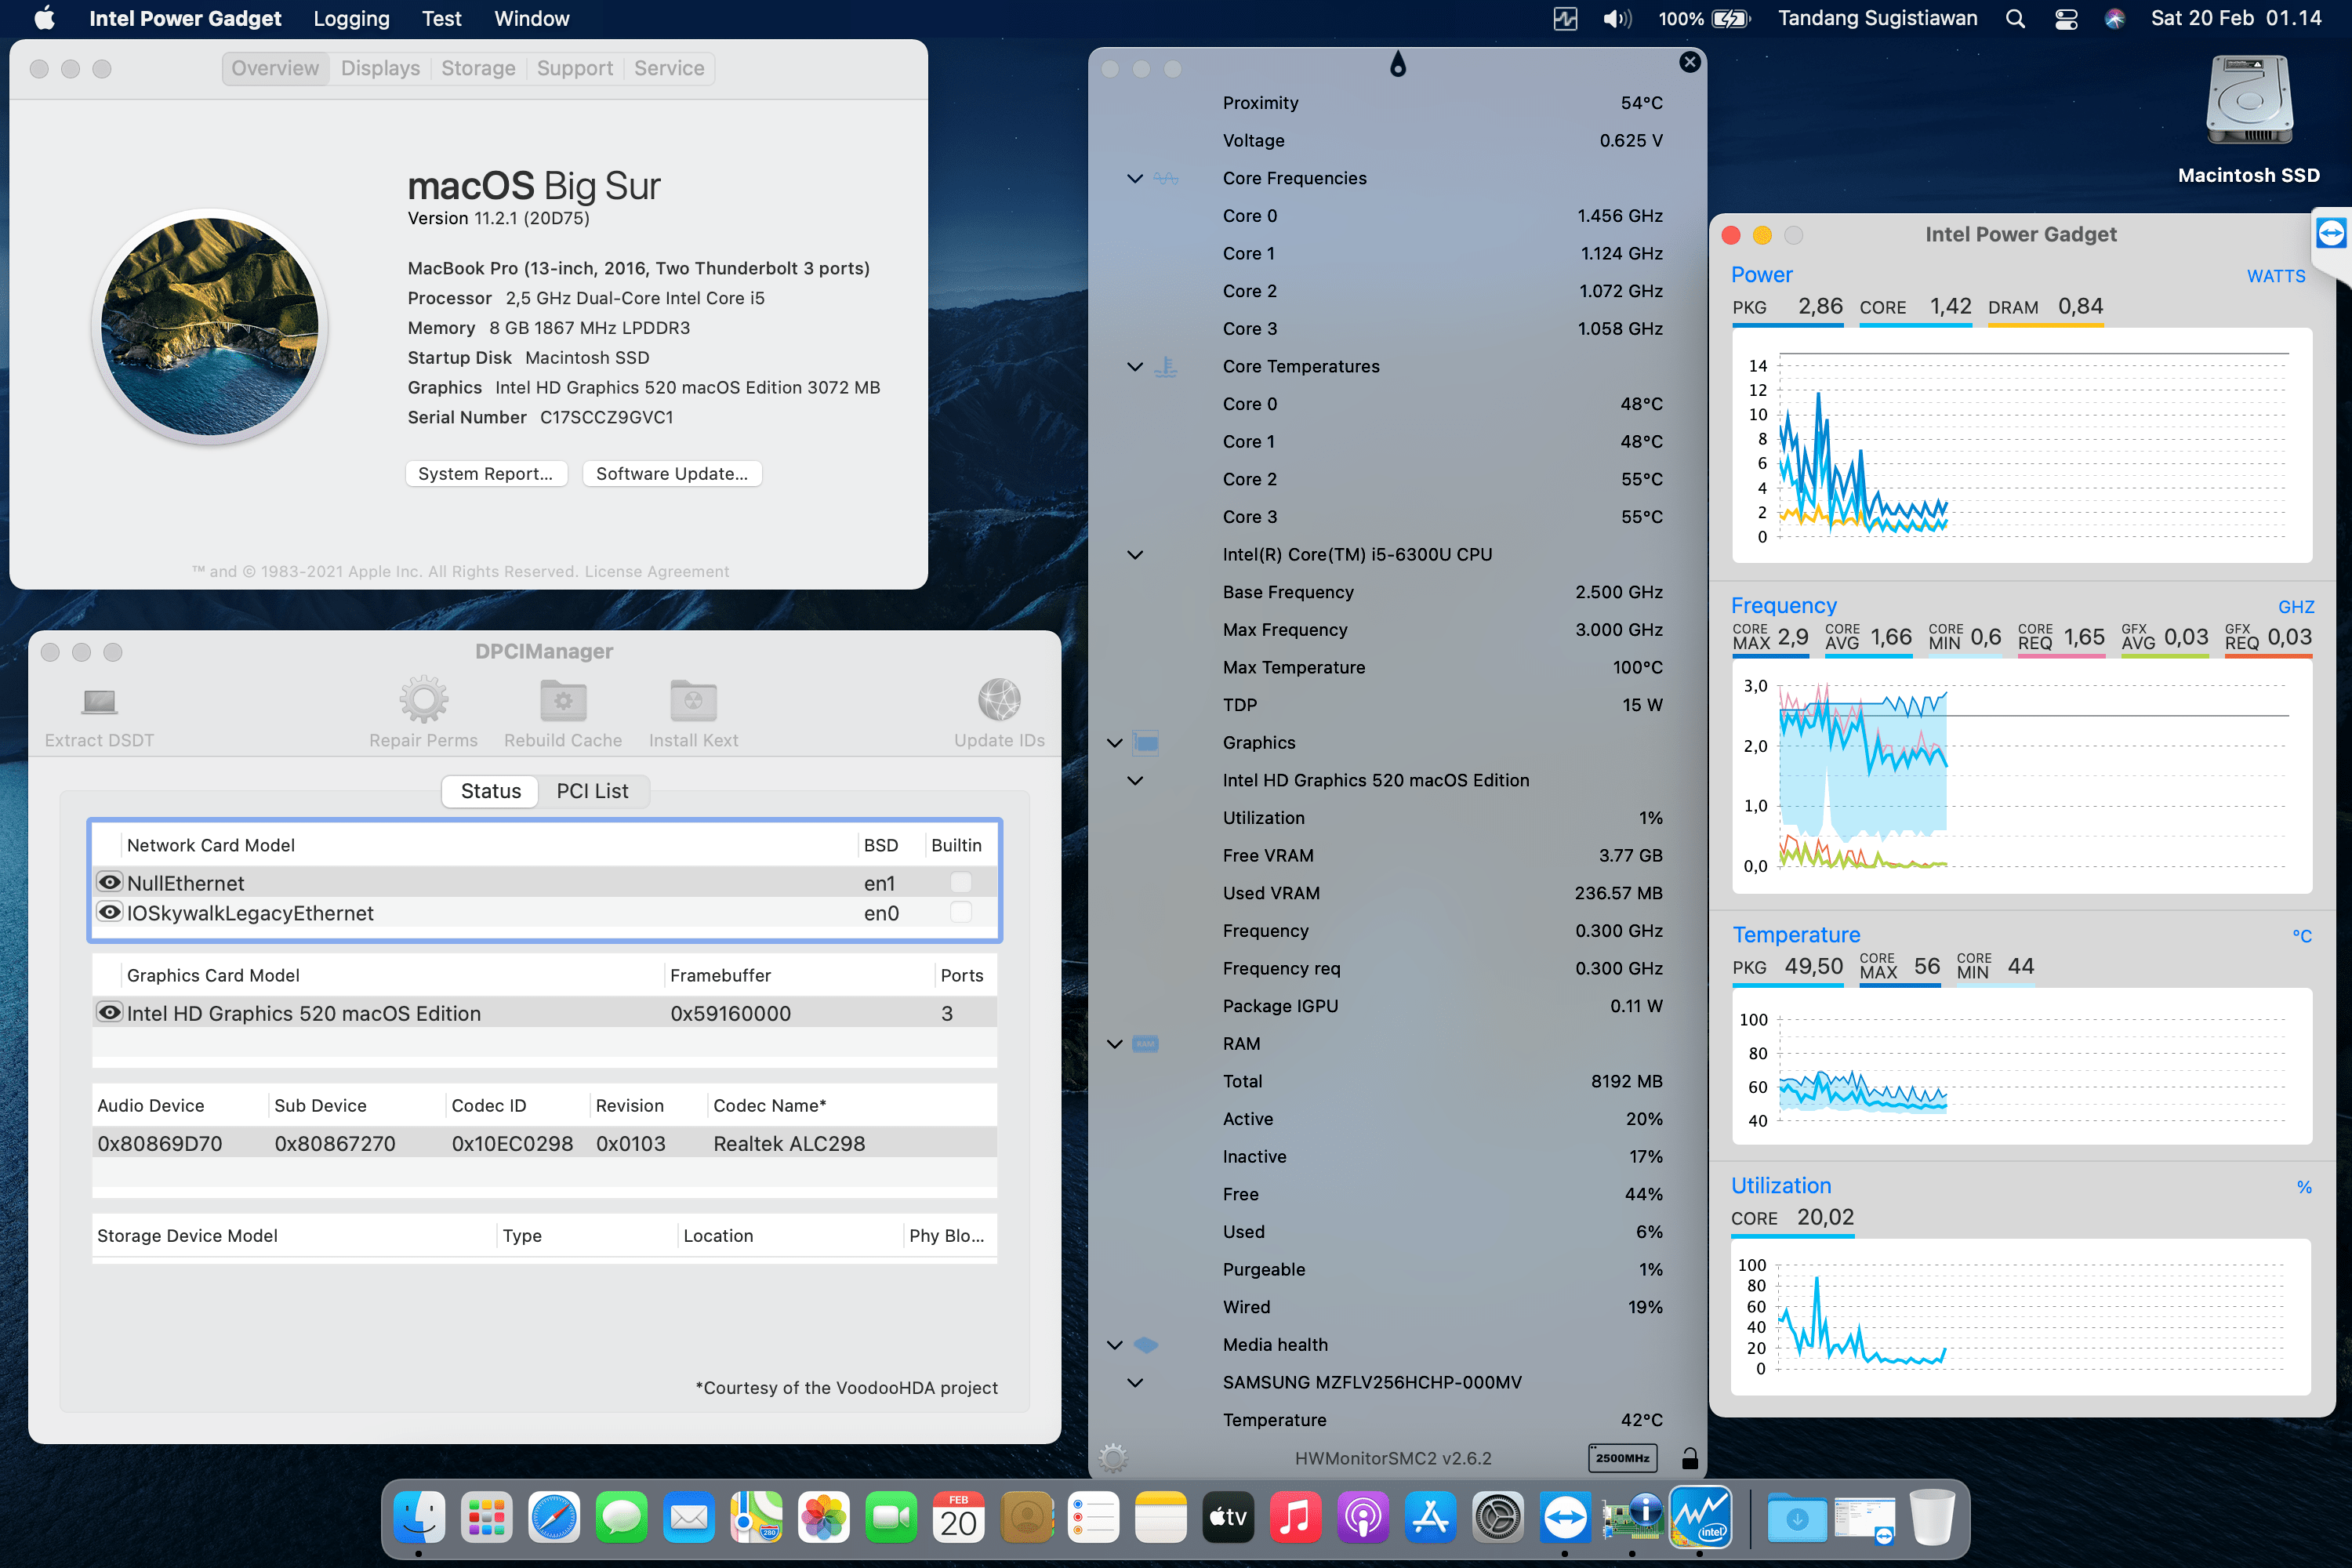This screenshot has height=1568, width=2352.
Task: Click the Update IDs globe icon
Action: [999, 700]
